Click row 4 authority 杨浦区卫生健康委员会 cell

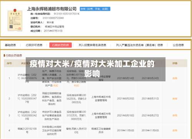101,131
